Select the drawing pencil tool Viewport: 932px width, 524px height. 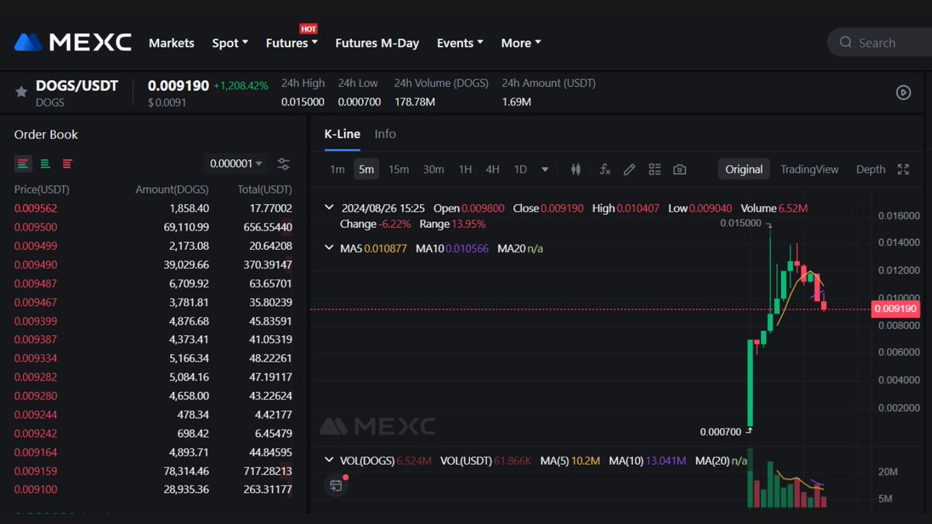[x=630, y=169]
